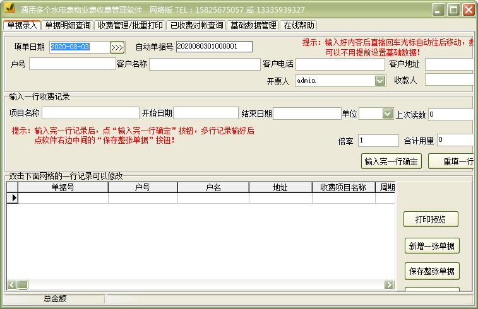Viewport: 478px width, 309px height.
Task: Click the app logo icon in title bar
Action: (x=9, y=9)
